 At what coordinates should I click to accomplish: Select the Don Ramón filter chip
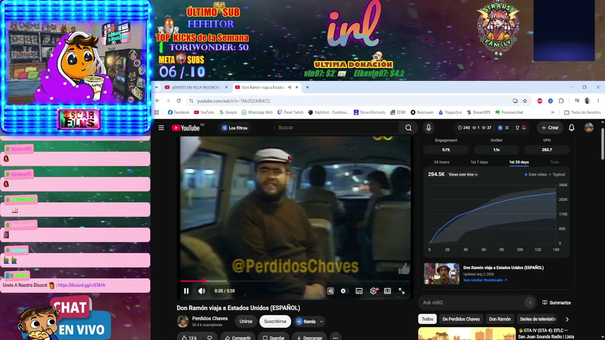pos(500,319)
